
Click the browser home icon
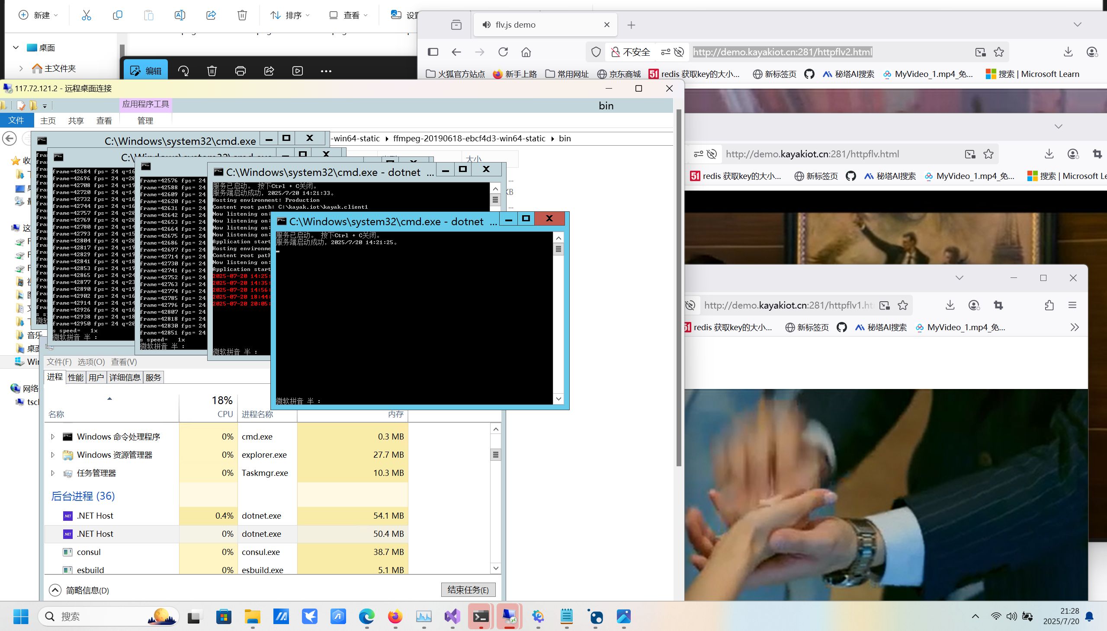pos(526,52)
